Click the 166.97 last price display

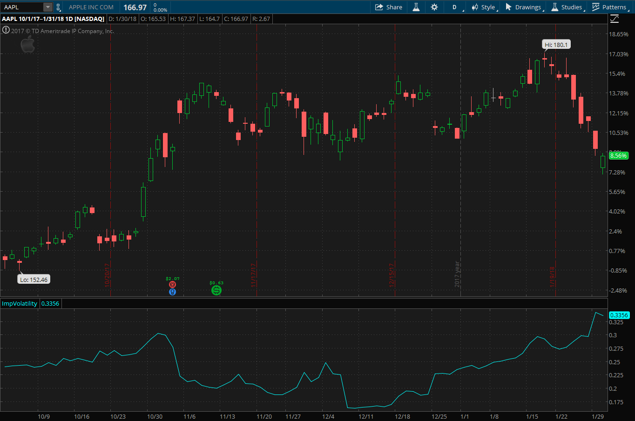[135, 7]
